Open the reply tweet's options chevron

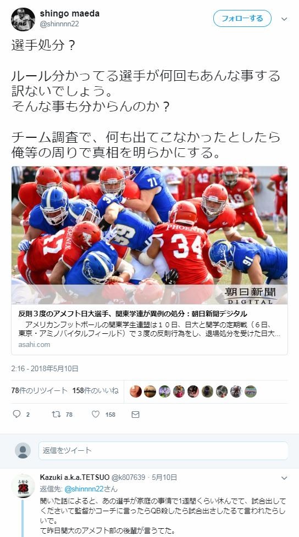coord(284,478)
